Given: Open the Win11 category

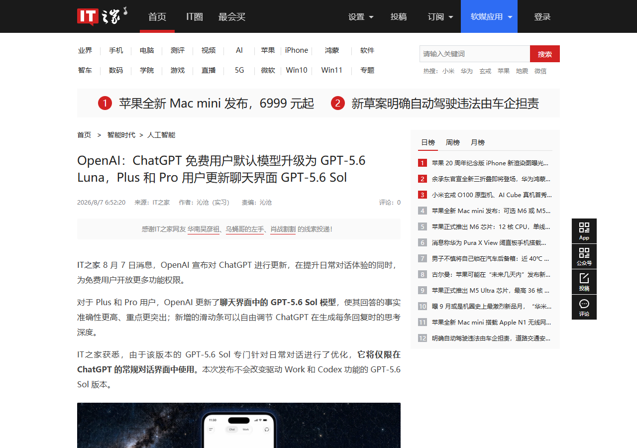Looking at the screenshot, I should point(332,70).
